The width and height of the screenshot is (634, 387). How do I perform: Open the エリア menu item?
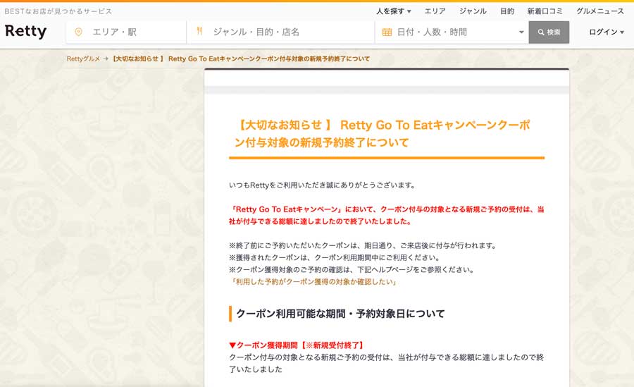click(x=435, y=11)
